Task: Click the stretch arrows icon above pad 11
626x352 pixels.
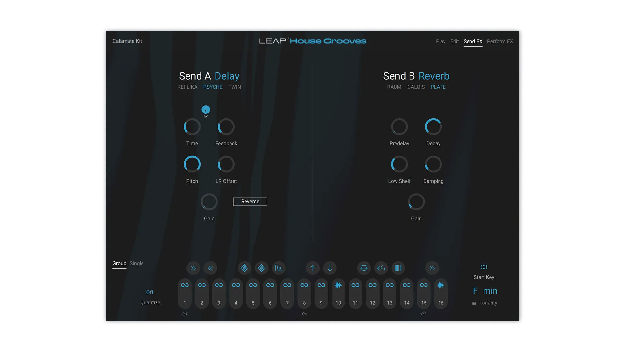Action: click(x=364, y=268)
